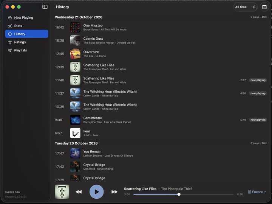Click the Ratings star icon

(x=10, y=42)
